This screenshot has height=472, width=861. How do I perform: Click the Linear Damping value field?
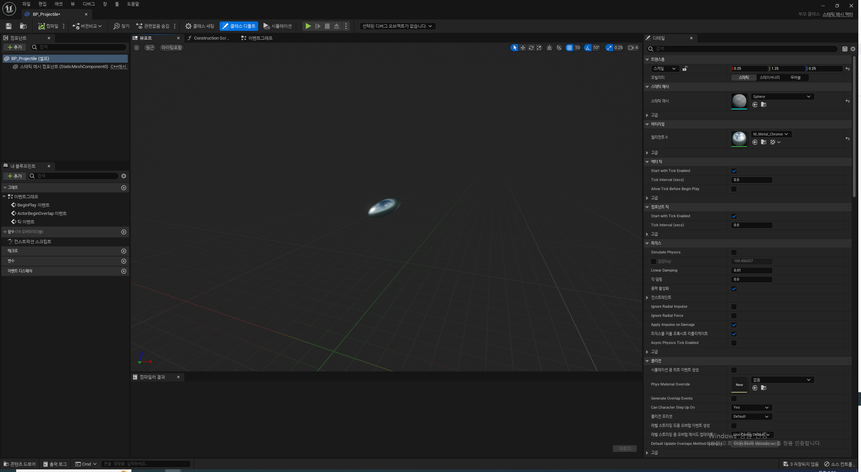coord(751,271)
